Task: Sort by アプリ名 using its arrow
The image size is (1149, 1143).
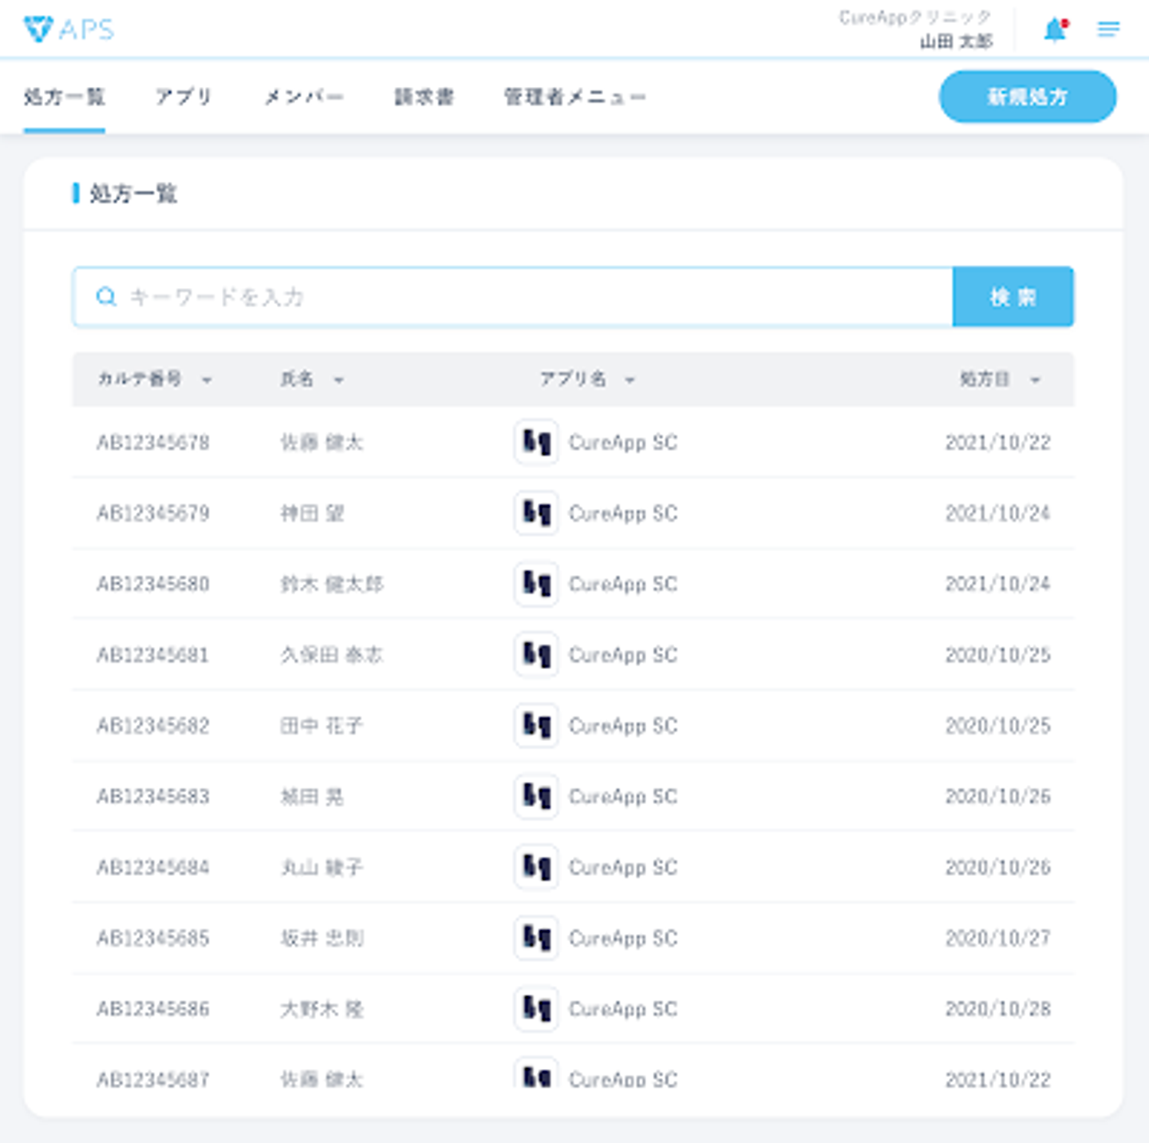Action: 630,380
